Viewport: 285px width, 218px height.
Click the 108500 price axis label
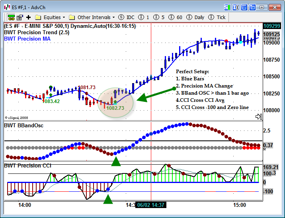pyautogui.click(x=271, y=76)
